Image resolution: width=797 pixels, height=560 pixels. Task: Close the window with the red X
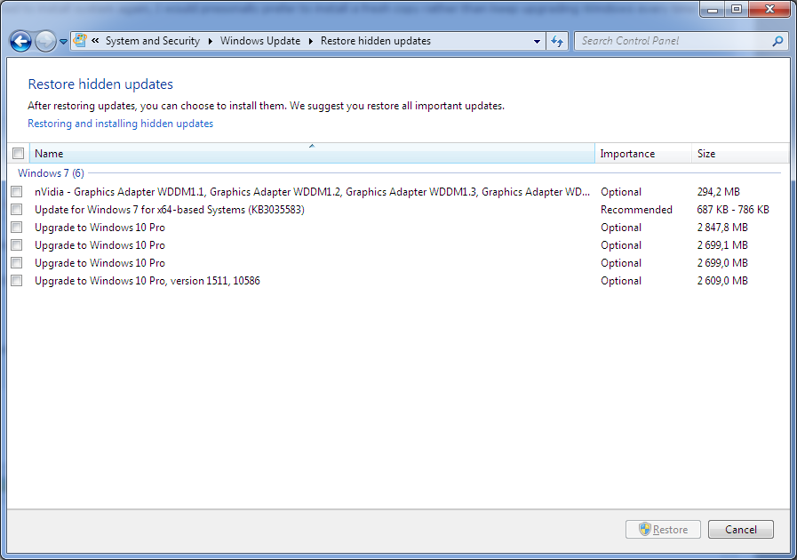[x=769, y=9]
